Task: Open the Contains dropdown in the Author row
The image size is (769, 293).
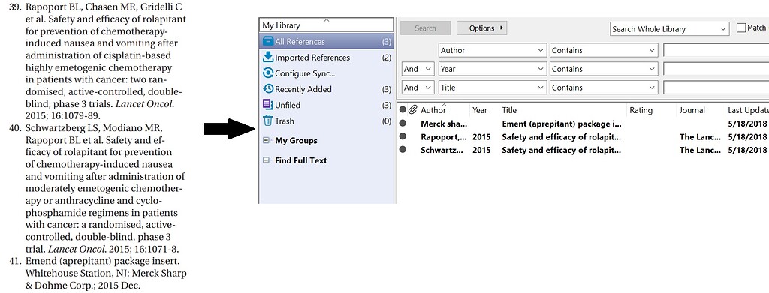Action: click(x=604, y=50)
